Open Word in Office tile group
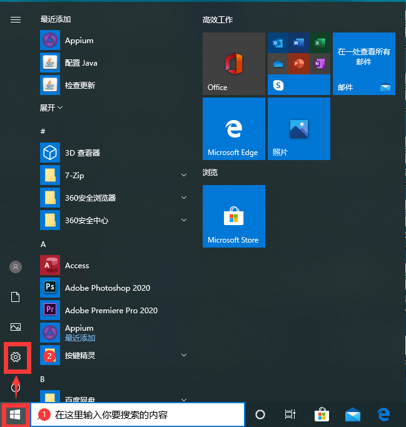This screenshot has height=427, width=406. 299,43
